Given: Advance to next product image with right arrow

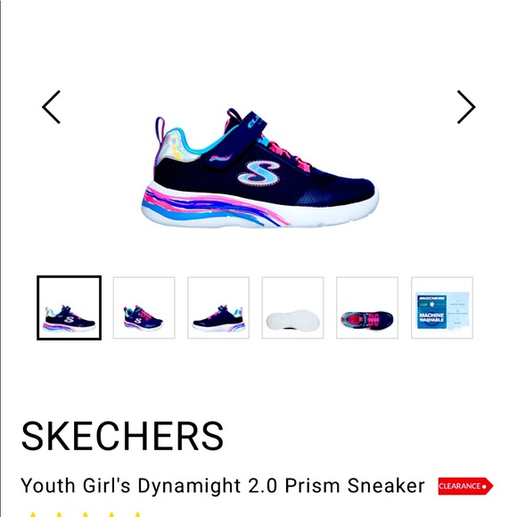Looking at the screenshot, I should (466, 107).
